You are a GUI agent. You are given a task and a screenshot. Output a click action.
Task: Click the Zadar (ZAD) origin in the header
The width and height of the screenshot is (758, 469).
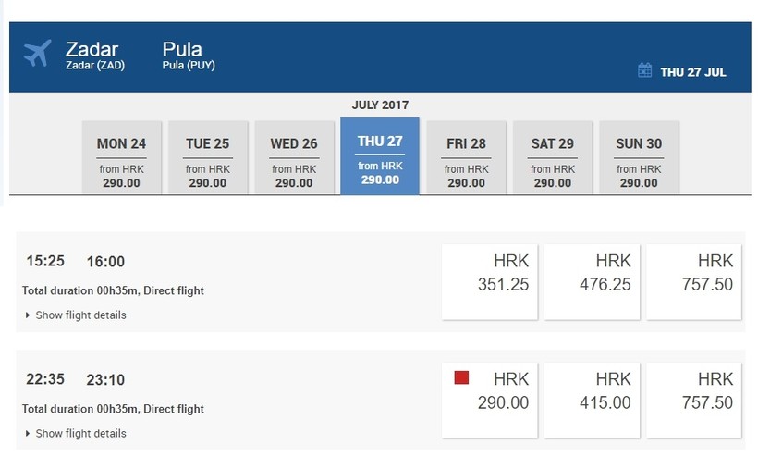94,65
